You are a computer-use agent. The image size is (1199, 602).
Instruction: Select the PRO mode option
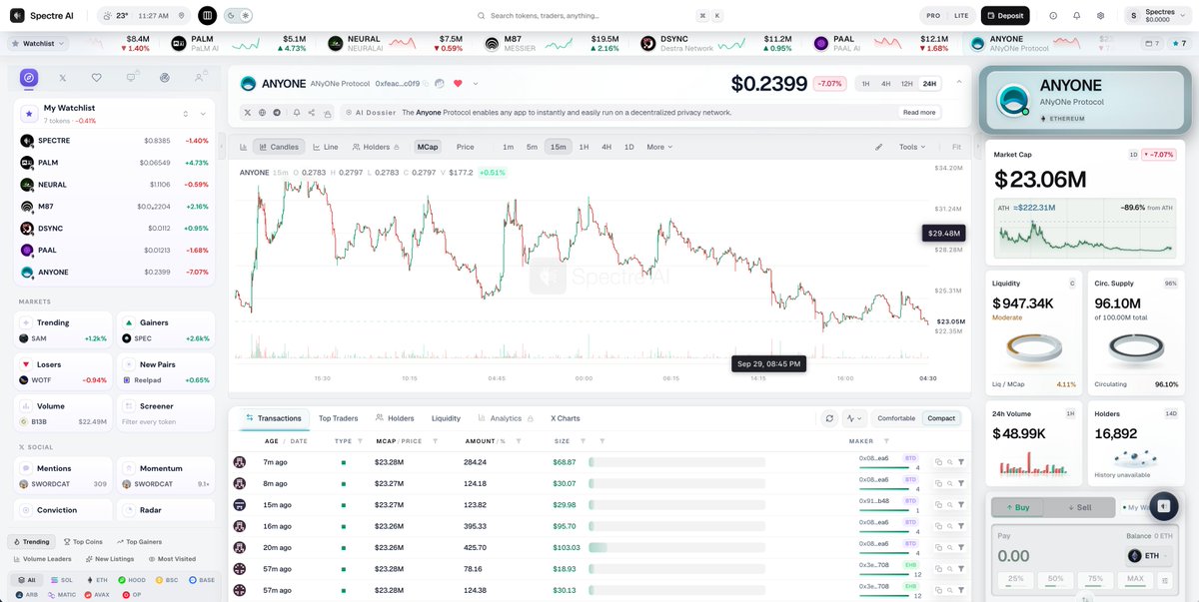pyautogui.click(x=933, y=16)
